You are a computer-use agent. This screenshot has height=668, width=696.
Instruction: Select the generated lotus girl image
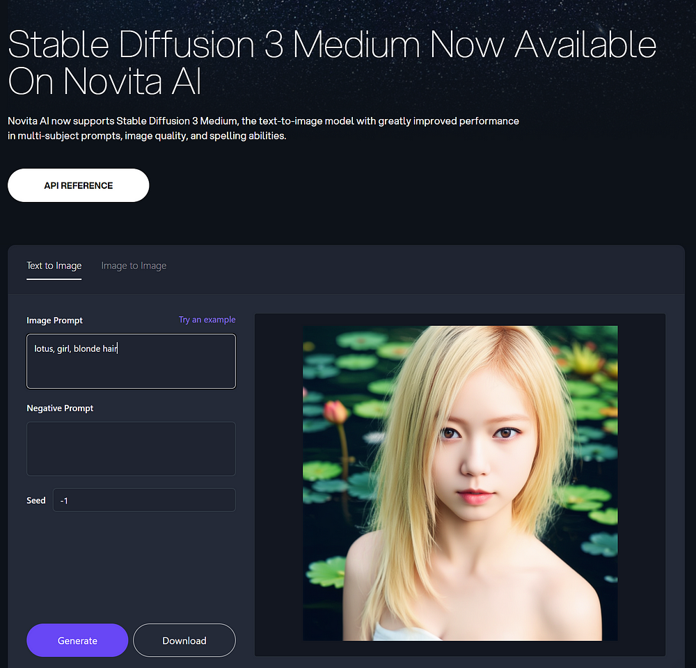[460, 483]
